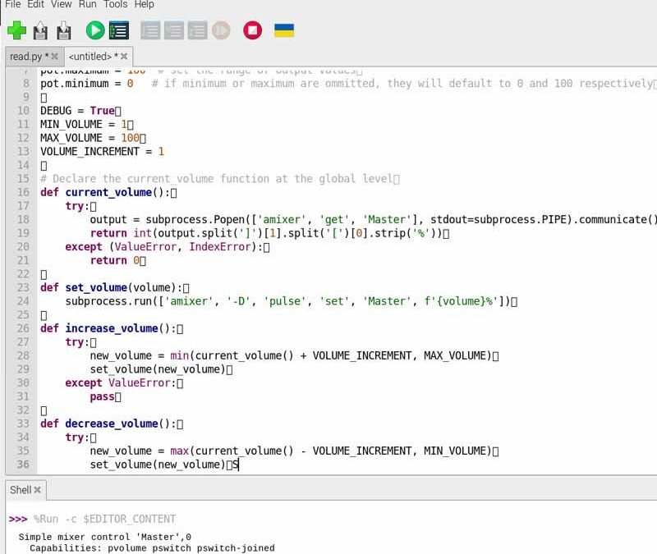Image resolution: width=657 pixels, height=554 pixels.
Task: Click 'def set_volume(volume):' definition
Action: [112, 288]
